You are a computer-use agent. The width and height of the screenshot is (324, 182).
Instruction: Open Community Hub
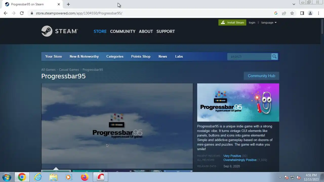click(261, 76)
